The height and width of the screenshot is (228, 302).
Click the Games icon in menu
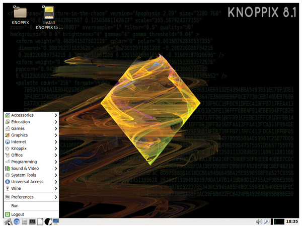8,128
